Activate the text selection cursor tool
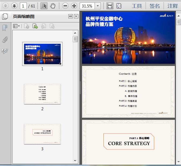The image size is (181, 166). (44, 6)
